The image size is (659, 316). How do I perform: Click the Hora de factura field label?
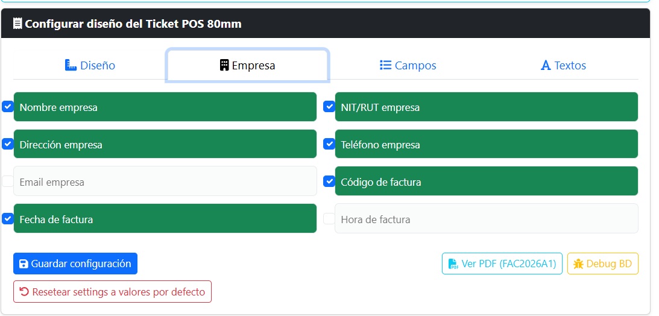[x=376, y=220]
